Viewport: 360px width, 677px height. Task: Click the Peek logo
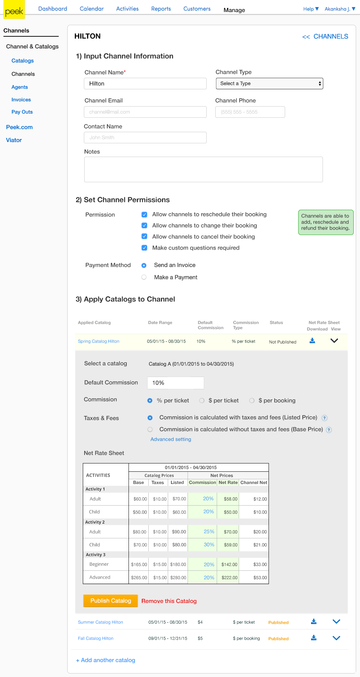14,10
